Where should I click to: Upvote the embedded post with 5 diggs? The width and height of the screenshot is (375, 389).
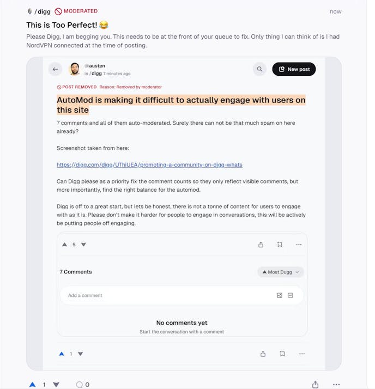point(65,245)
